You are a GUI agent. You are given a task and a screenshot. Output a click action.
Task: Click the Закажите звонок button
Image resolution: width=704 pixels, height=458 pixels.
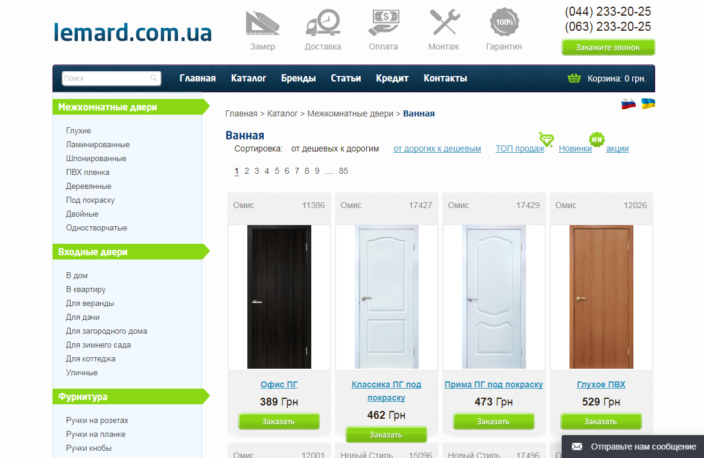[x=608, y=47]
